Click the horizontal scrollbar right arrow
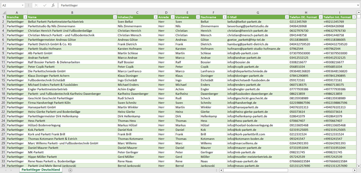Screen dimensions: 361x173 355,170
